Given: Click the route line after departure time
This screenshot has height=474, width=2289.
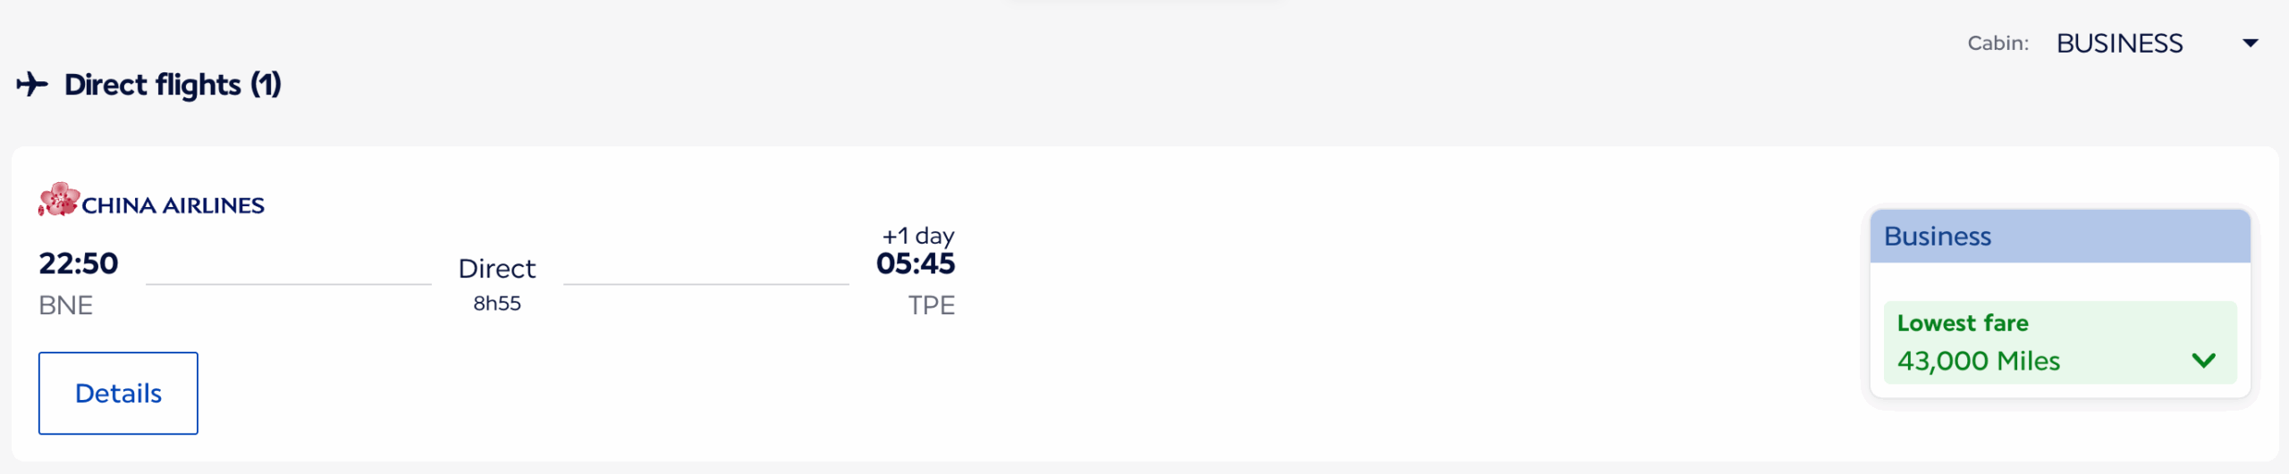Looking at the screenshot, I should click(288, 284).
